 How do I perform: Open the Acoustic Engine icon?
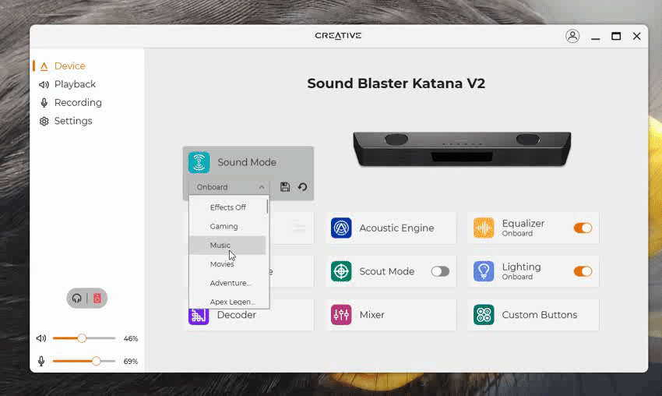tap(341, 228)
